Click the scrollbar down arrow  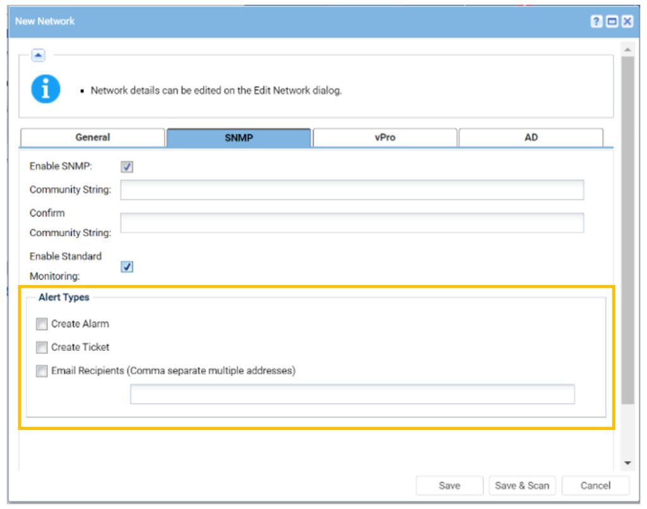[627, 463]
